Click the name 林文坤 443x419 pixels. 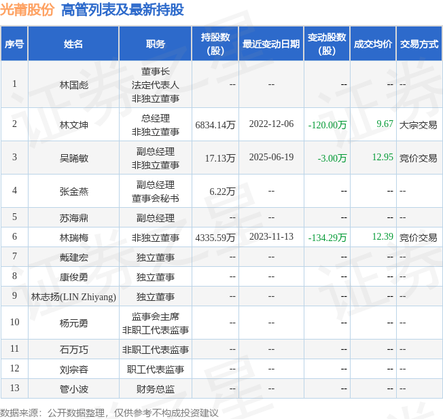click(74, 124)
